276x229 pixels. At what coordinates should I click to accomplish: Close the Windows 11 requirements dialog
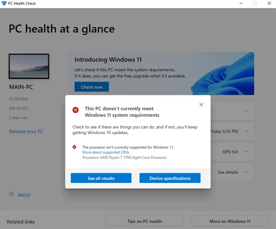pyautogui.click(x=201, y=105)
